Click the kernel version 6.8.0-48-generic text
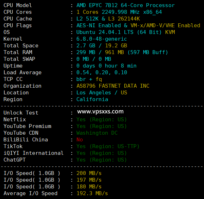 pos(101,39)
